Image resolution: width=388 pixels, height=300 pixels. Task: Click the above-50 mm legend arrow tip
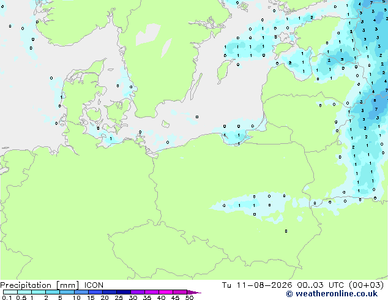coord(194,293)
